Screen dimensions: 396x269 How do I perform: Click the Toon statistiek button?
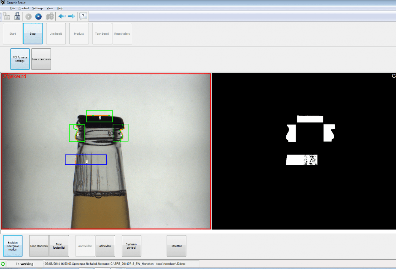39,246
